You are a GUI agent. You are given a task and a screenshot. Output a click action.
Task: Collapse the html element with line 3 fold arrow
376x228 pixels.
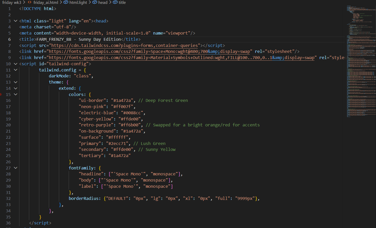pyautogui.click(x=15, y=21)
